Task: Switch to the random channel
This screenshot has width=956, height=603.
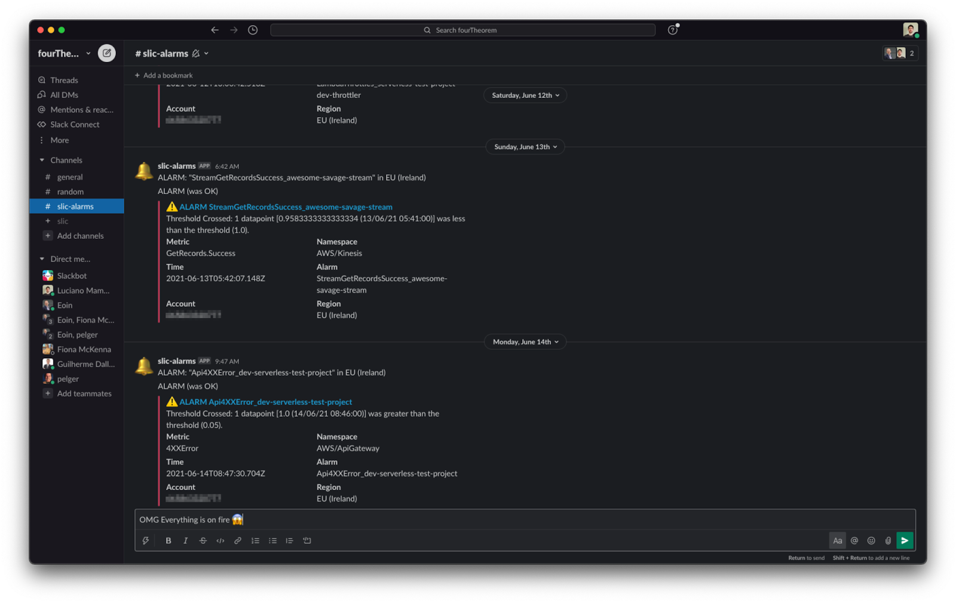Action: click(70, 192)
